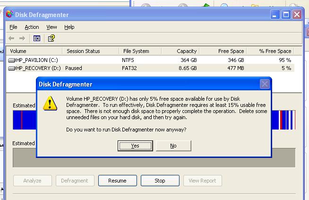Click the Disk Defragmenter title bar icon
Image resolution: width=309 pixels, height=200 pixels.
pyautogui.click(x=9, y=14)
